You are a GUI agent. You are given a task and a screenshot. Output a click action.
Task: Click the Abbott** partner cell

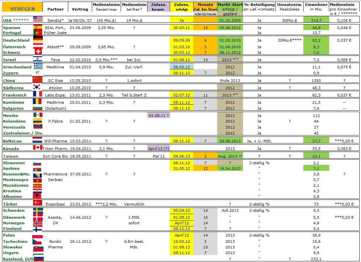click(55, 47)
